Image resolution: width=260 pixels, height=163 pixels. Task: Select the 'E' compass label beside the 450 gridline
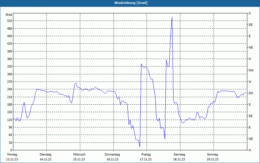(x=250, y=36)
